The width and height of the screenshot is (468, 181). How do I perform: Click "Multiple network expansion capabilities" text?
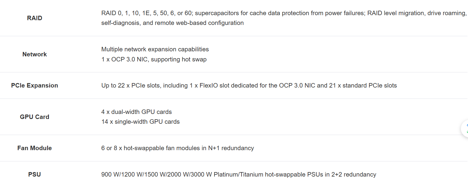pyautogui.click(x=155, y=49)
